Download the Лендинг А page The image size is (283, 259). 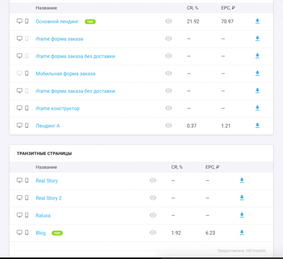coord(257,126)
